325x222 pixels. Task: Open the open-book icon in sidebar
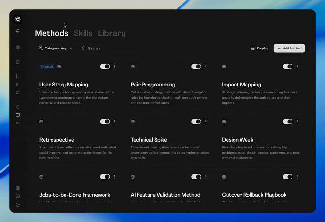click(x=18, y=115)
